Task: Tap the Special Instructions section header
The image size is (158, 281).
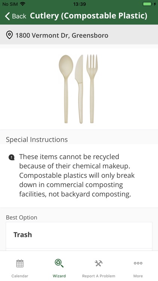Action: [37, 140]
